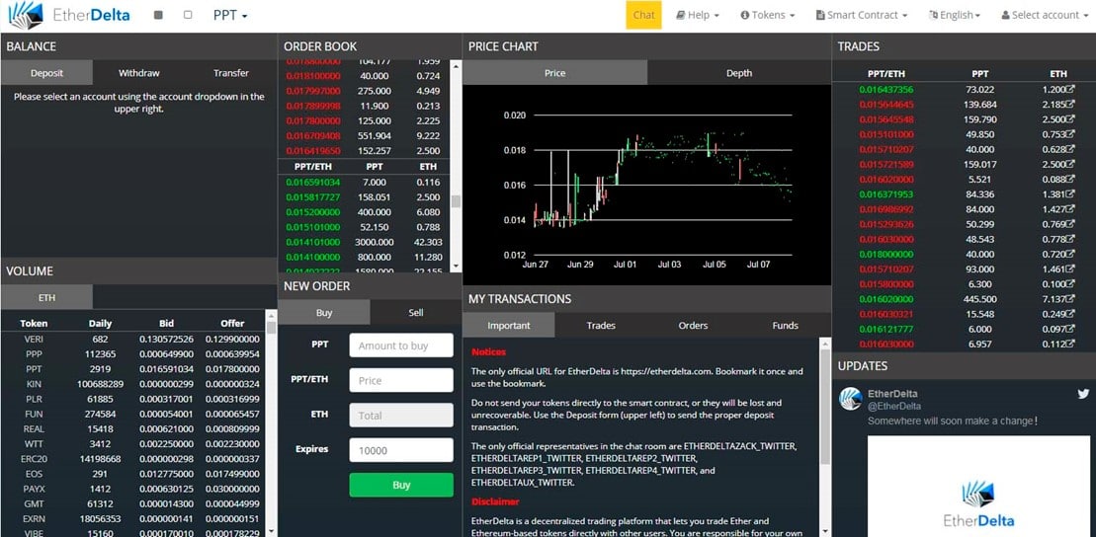Open external link for the 0.720 ETH trade
The width and height of the screenshot is (1096, 537).
click(1071, 254)
